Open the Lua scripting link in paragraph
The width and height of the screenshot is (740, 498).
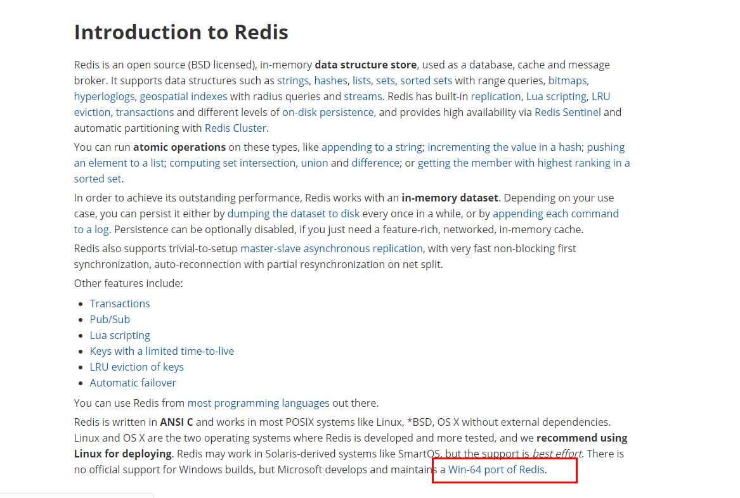pyautogui.click(x=556, y=96)
